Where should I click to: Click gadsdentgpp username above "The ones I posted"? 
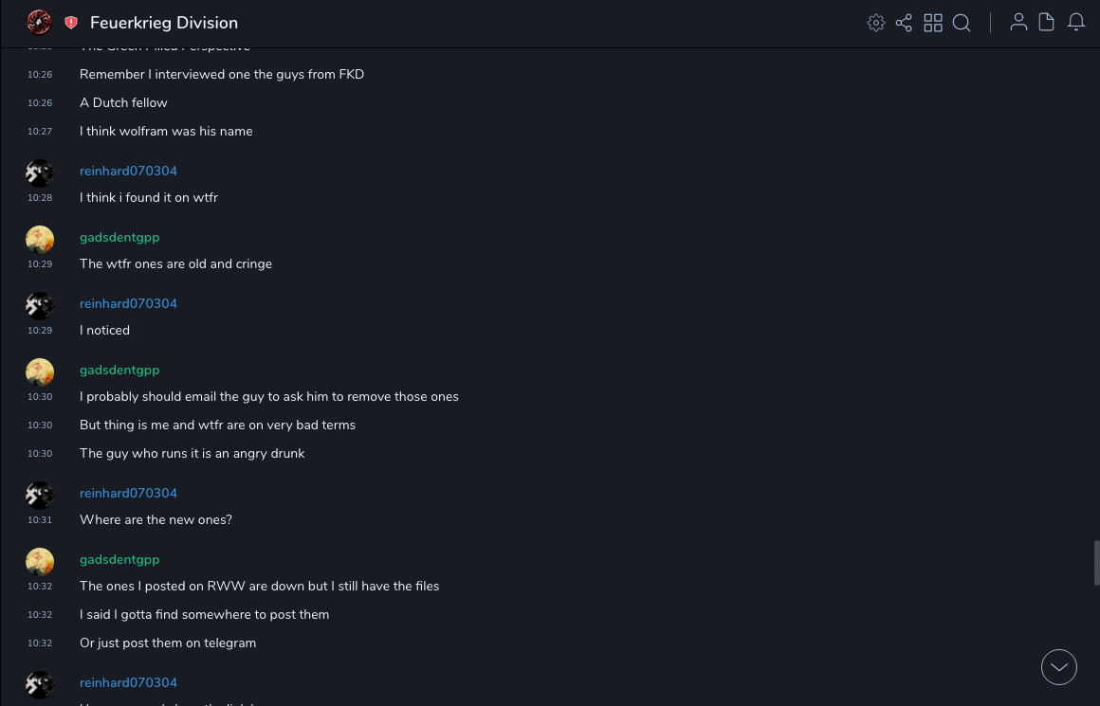(x=119, y=559)
